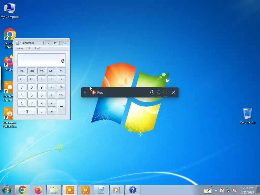Click the percent (%) key

click(x=61, y=87)
